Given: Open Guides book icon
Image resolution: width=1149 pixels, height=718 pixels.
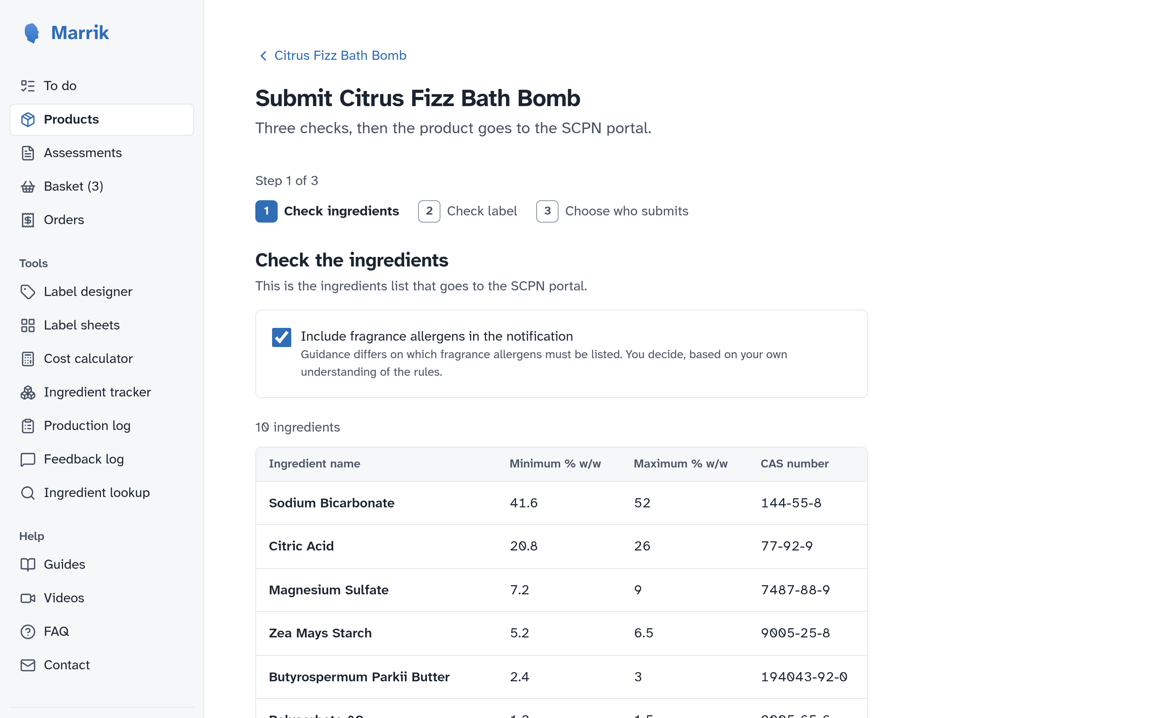Looking at the screenshot, I should (x=28, y=564).
